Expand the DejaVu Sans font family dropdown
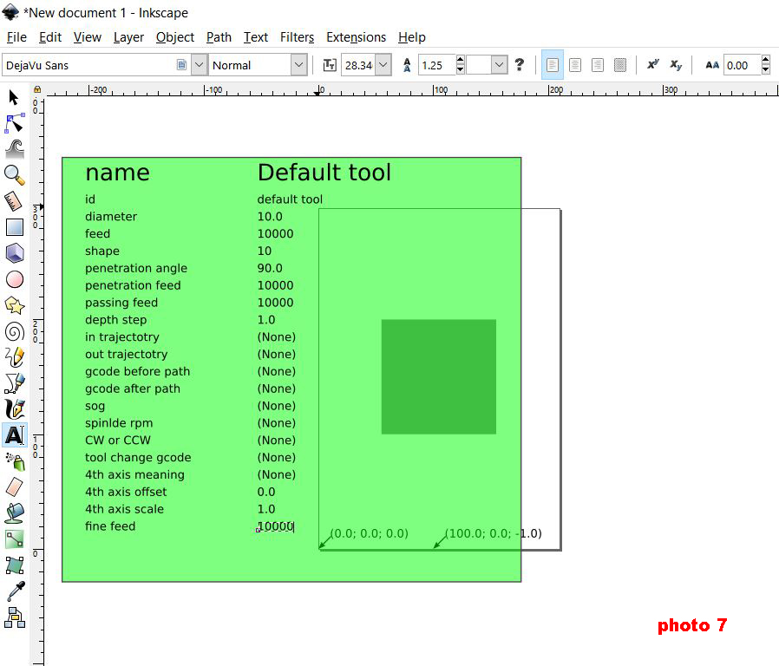Screen dimensions: 779x666 [x=200, y=65]
